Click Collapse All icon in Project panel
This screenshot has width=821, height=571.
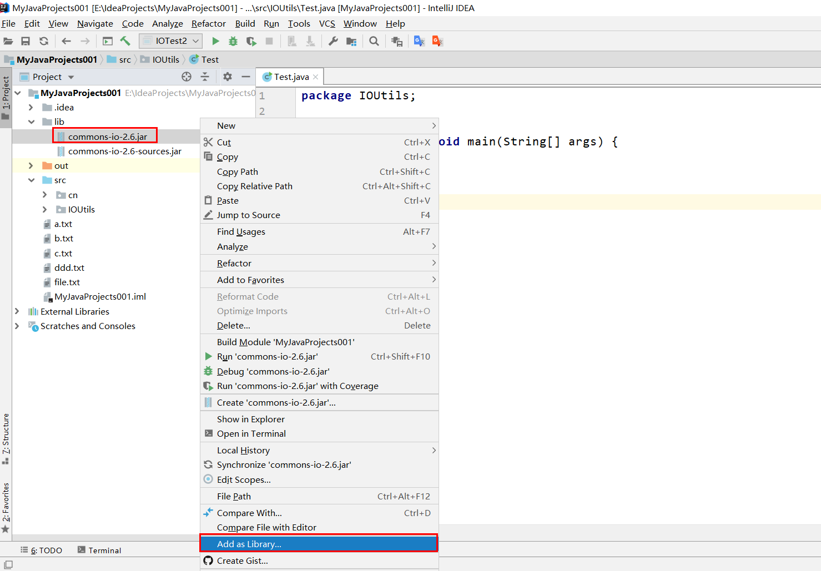pos(205,77)
